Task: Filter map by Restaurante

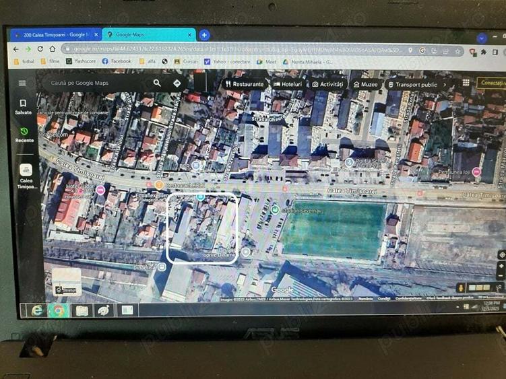Action: [243, 85]
